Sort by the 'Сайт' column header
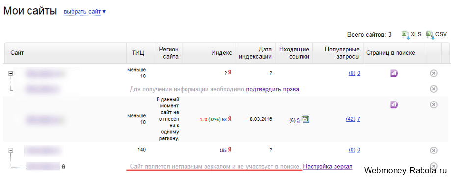Screen dimensions: 451x179 [x=17, y=53]
